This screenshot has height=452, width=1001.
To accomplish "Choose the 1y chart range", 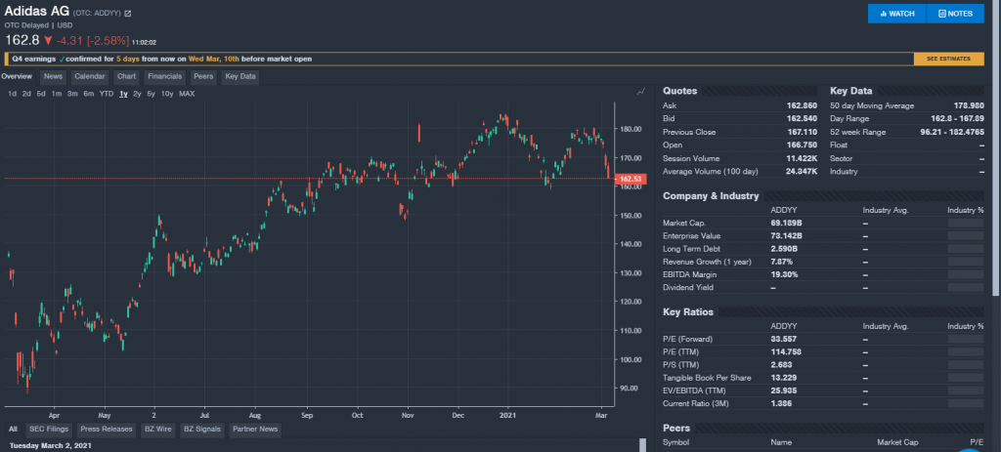I will click(x=123, y=94).
